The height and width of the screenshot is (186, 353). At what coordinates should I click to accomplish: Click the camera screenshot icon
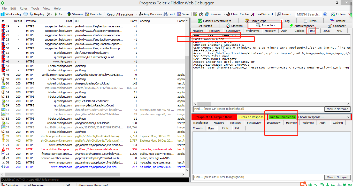(x=195, y=14)
